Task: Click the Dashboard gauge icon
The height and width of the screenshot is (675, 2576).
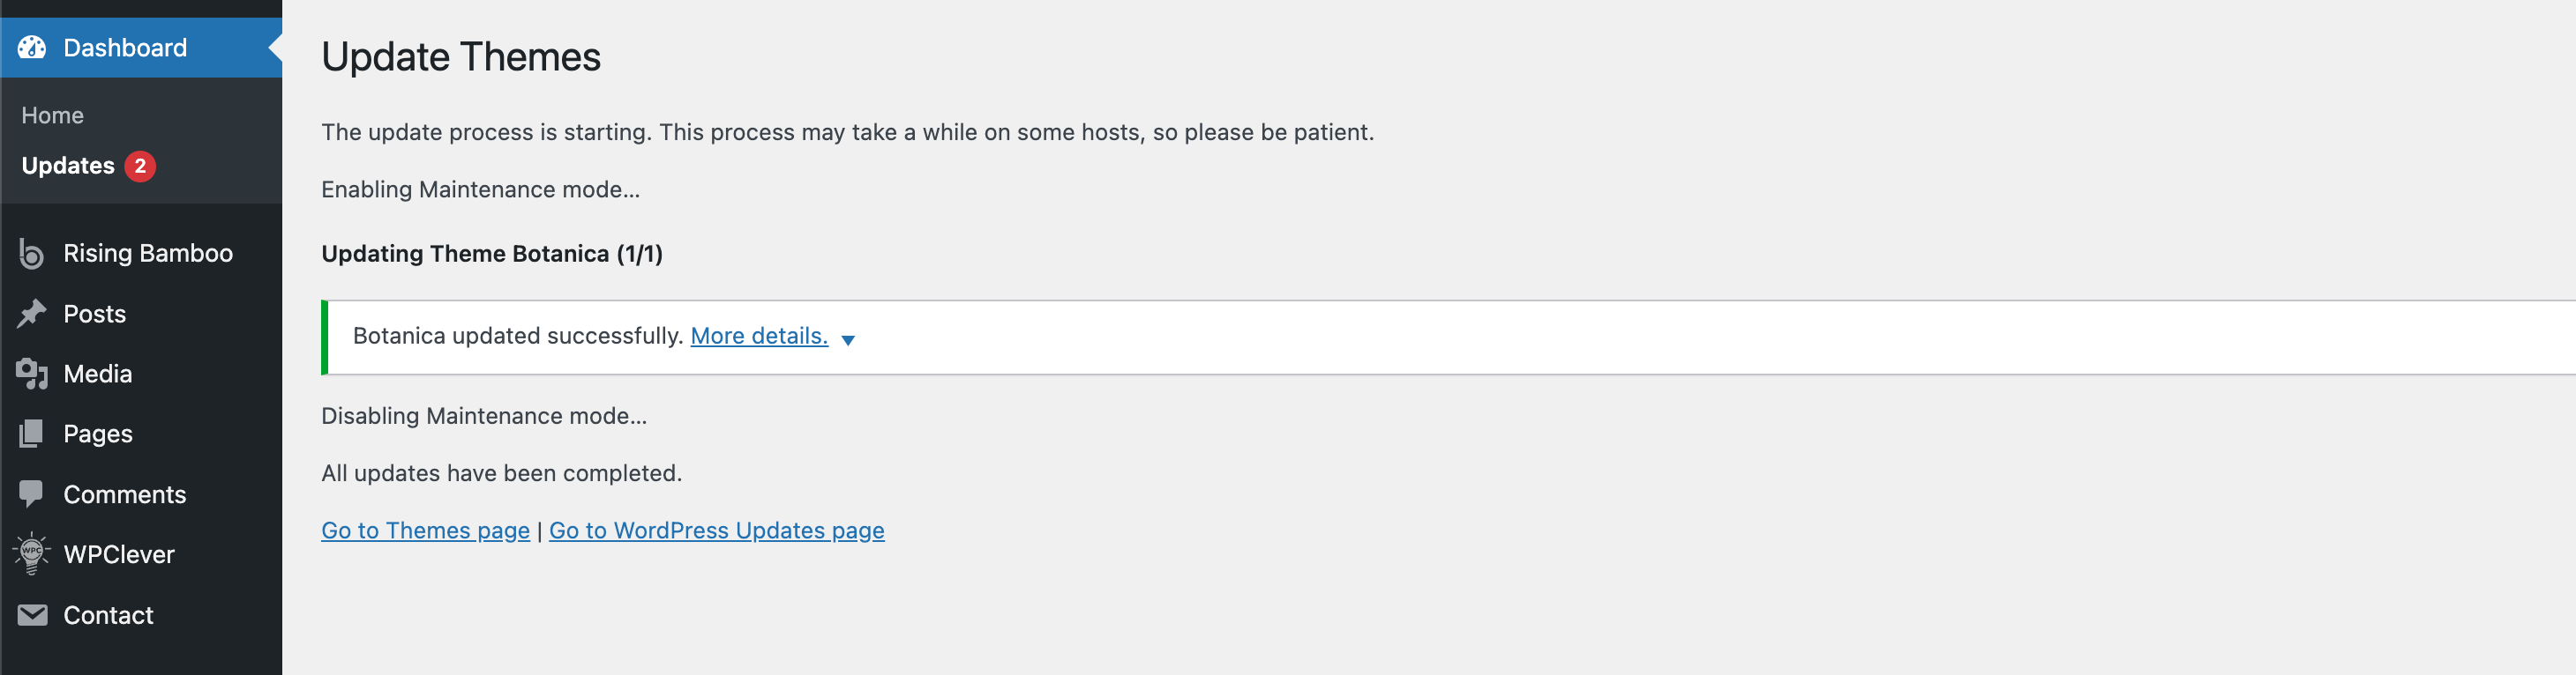Action: (32, 48)
